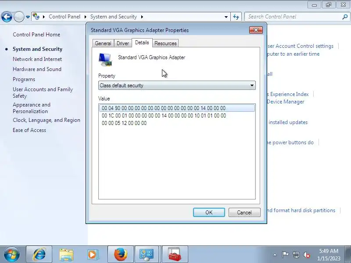Minimize the Control Panel window

314,5
